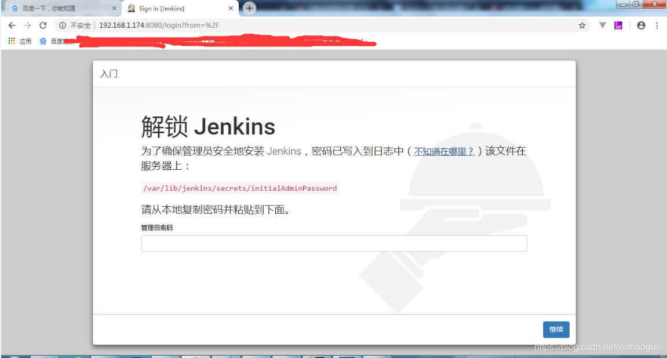The image size is (667, 358).
Task: Select the Sign in [Jenkins] tab
Action: point(180,9)
